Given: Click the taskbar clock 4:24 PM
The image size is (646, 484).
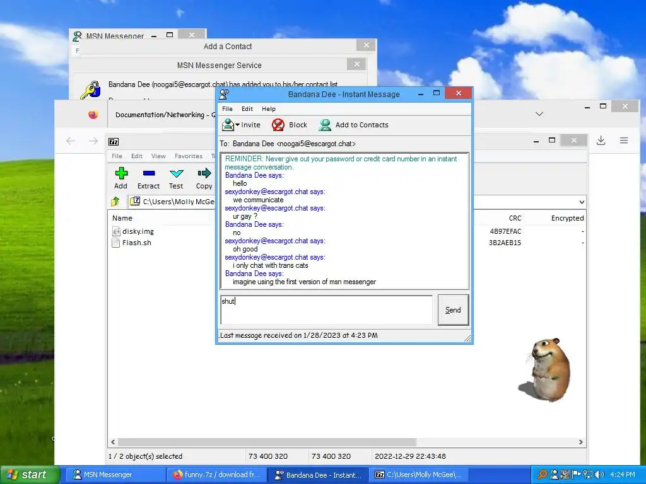Looking at the screenshot, I should click(x=623, y=475).
